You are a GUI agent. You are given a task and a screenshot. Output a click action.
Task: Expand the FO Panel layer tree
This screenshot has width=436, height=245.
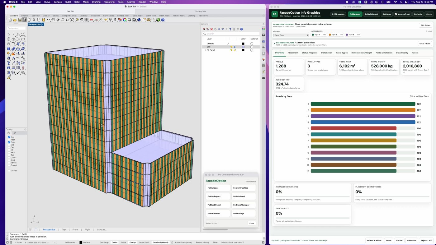(x=205, y=50)
